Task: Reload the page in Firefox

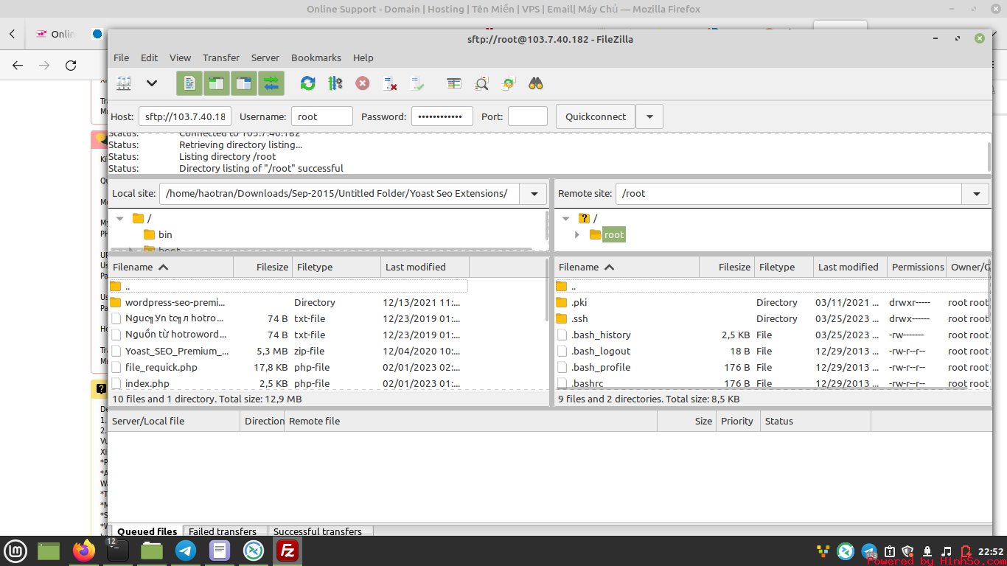Action: coord(71,66)
